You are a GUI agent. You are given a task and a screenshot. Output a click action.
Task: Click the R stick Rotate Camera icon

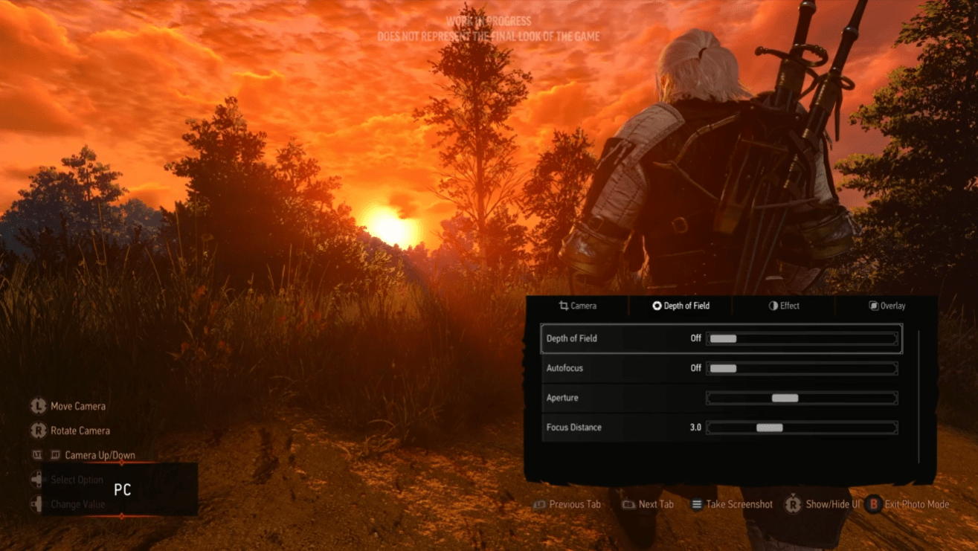pos(38,431)
